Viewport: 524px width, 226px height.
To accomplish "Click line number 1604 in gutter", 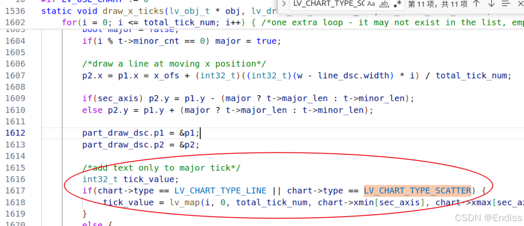I will pyautogui.click(x=15, y=41).
